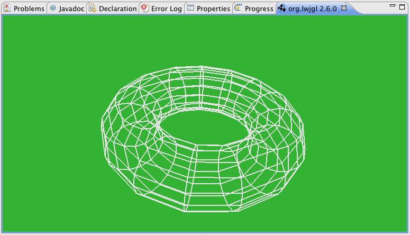This screenshot has width=410, height=235.
Task: Click the center hole of the torus
Action: pos(204,127)
